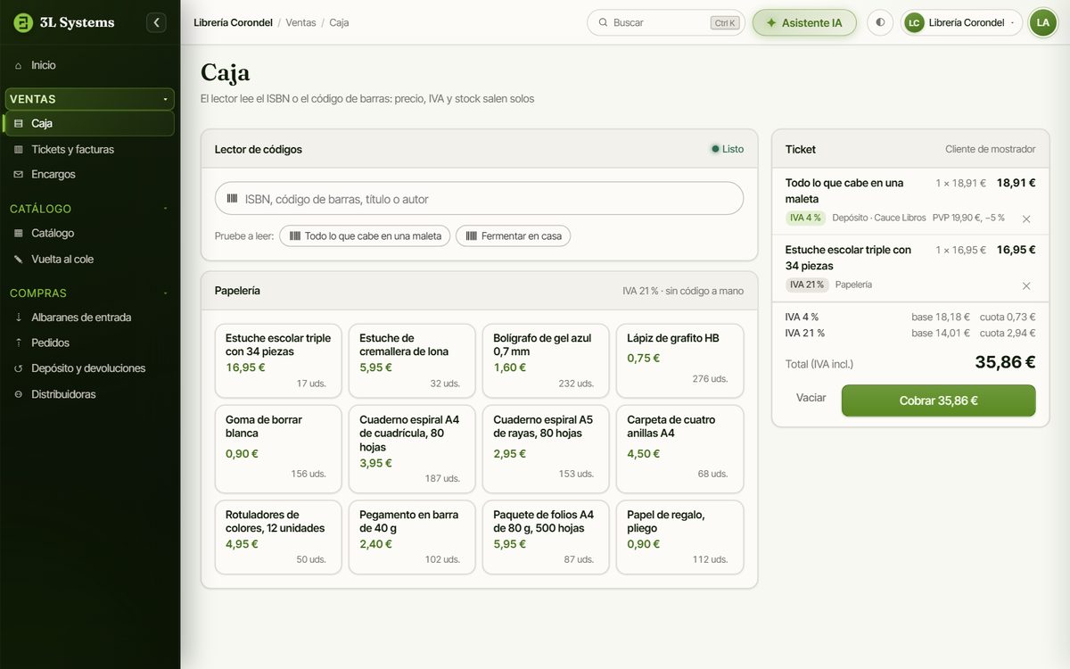
Task: Toggle the dark/light theme
Action: [880, 22]
